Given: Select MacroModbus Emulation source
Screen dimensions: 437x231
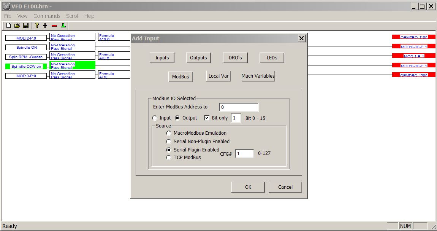Looking at the screenshot, I should 169,133.
